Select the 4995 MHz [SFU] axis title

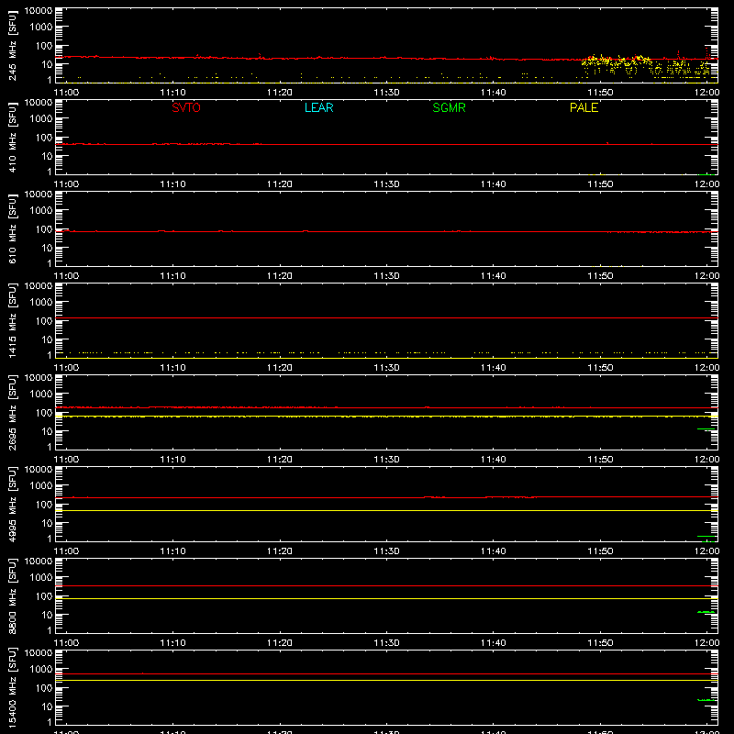pyautogui.click(x=12, y=504)
